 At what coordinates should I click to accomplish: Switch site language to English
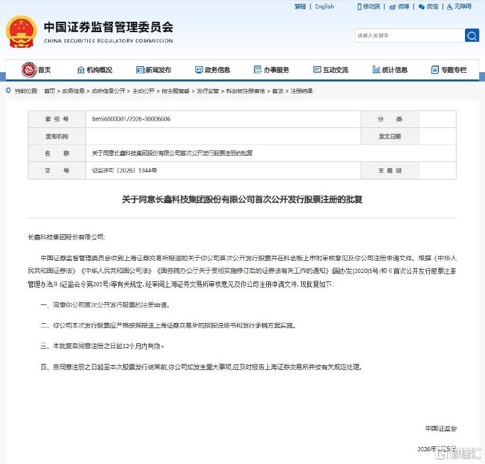324,7
